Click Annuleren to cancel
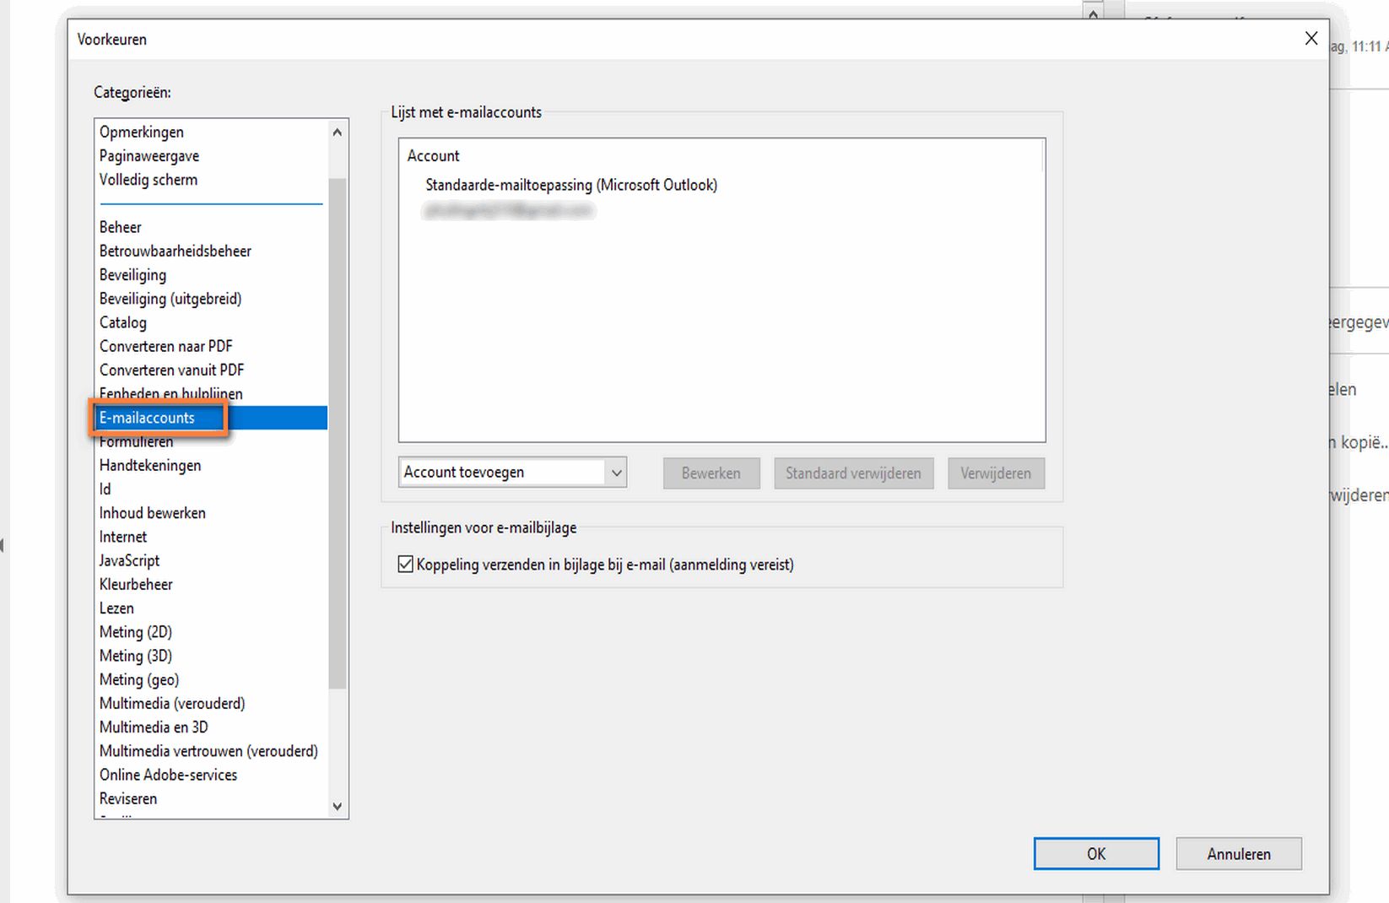This screenshot has width=1389, height=903. pyautogui.click(x=1239, y=854)
